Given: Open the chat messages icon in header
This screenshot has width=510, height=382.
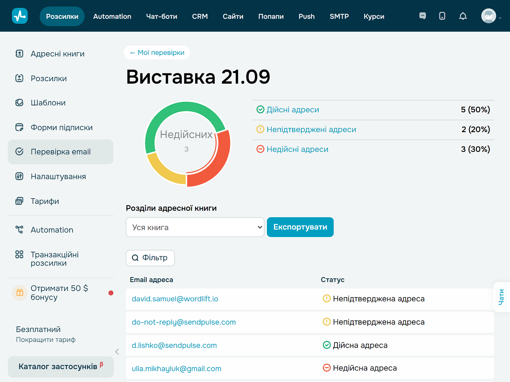Looking at the screenshot, I should click(422, 16).
